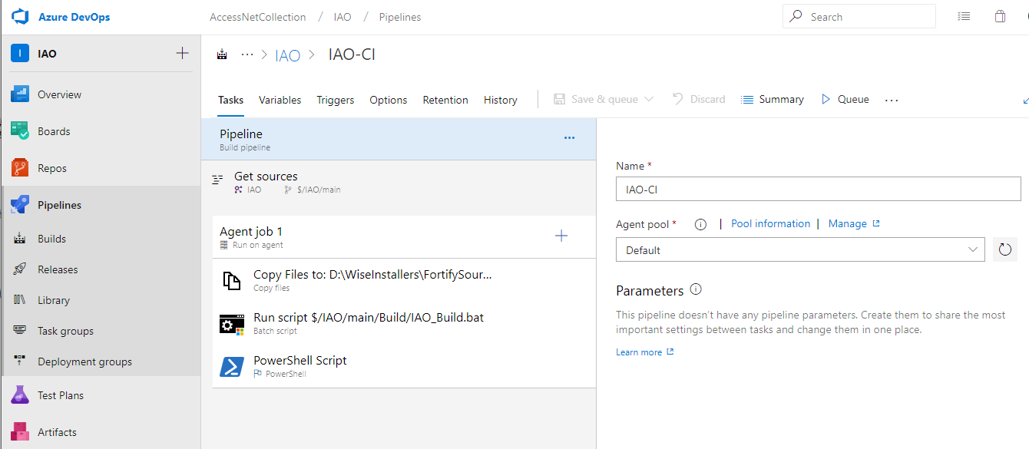Show Agent pool info tooltip icon

pos(700,224)
